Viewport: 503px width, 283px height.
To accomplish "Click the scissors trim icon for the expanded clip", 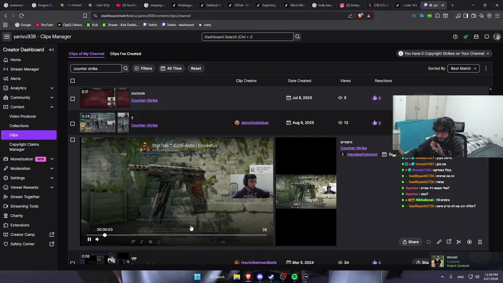I will tap(459, 242).
